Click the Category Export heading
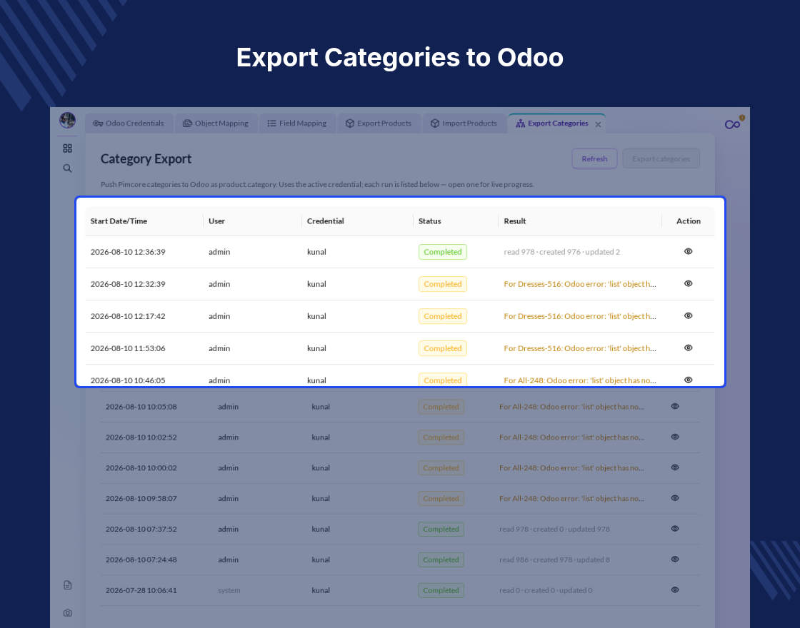Image resolution: width=800 pixels, height=628 pixels. click(146, 159)
